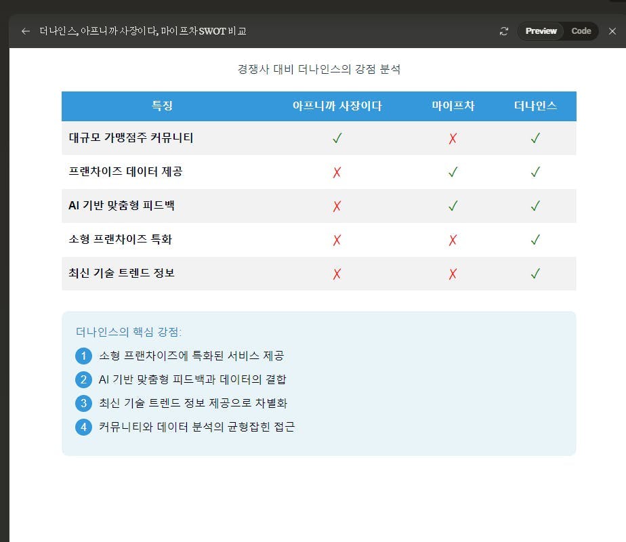Close the artifact panel with the X icon
Viewport: 626px width, 542px height.
click(612, 31)
